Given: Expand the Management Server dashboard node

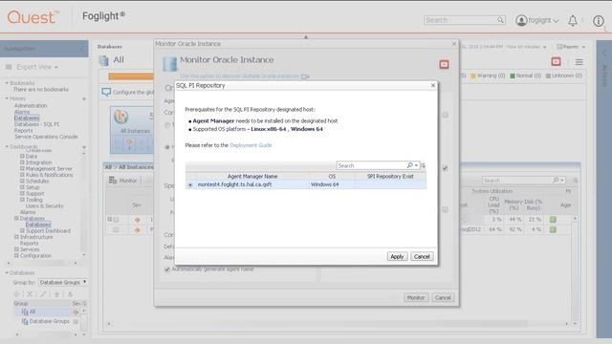Looking at the screenshot, I should 22,168.
